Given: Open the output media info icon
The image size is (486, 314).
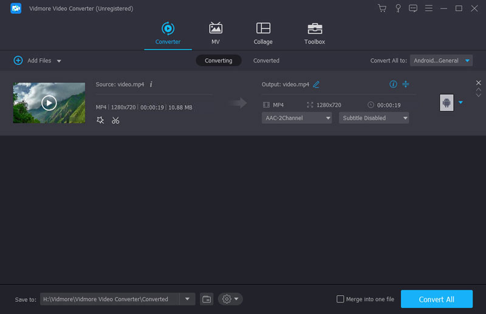Looking at the screenshot, I should tap(393, 84).
